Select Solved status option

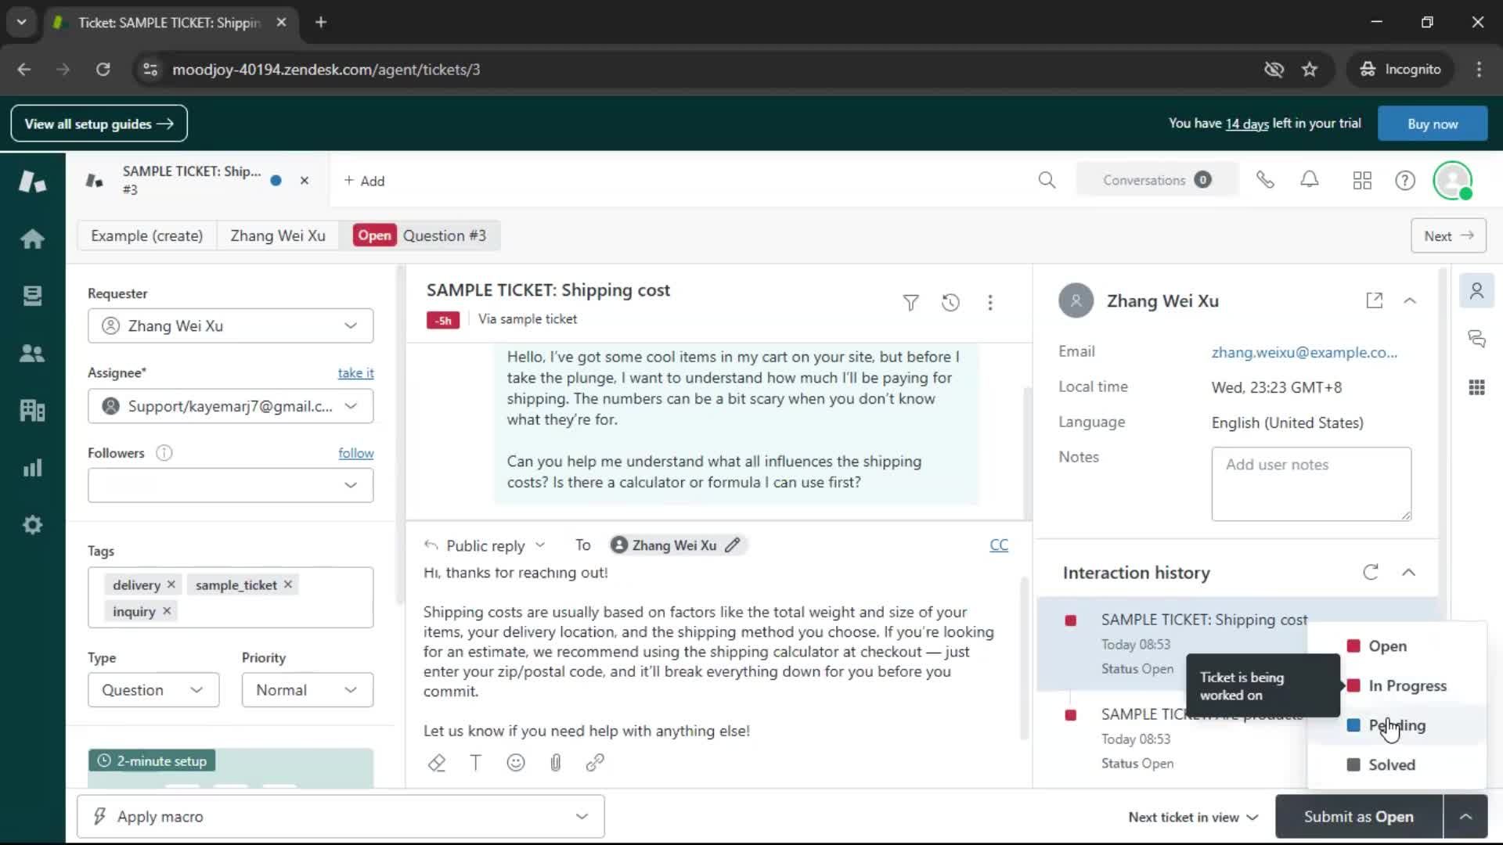coord(1397,765)
